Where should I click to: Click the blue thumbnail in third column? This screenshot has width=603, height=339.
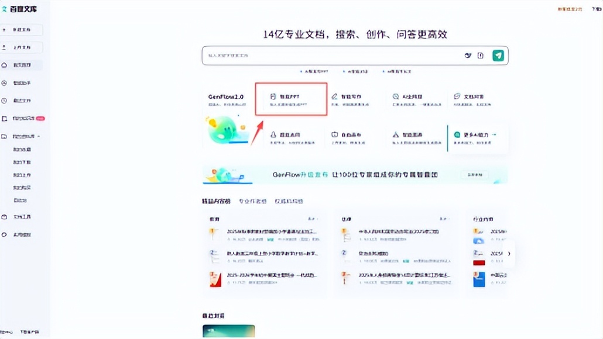pyautogui.click(x=479, y=279)
